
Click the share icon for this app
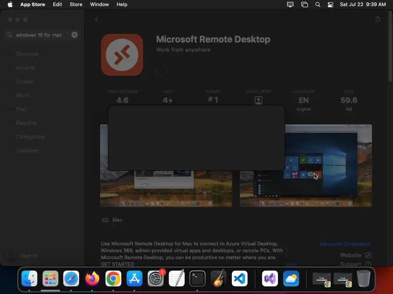[x=378, y=19]
